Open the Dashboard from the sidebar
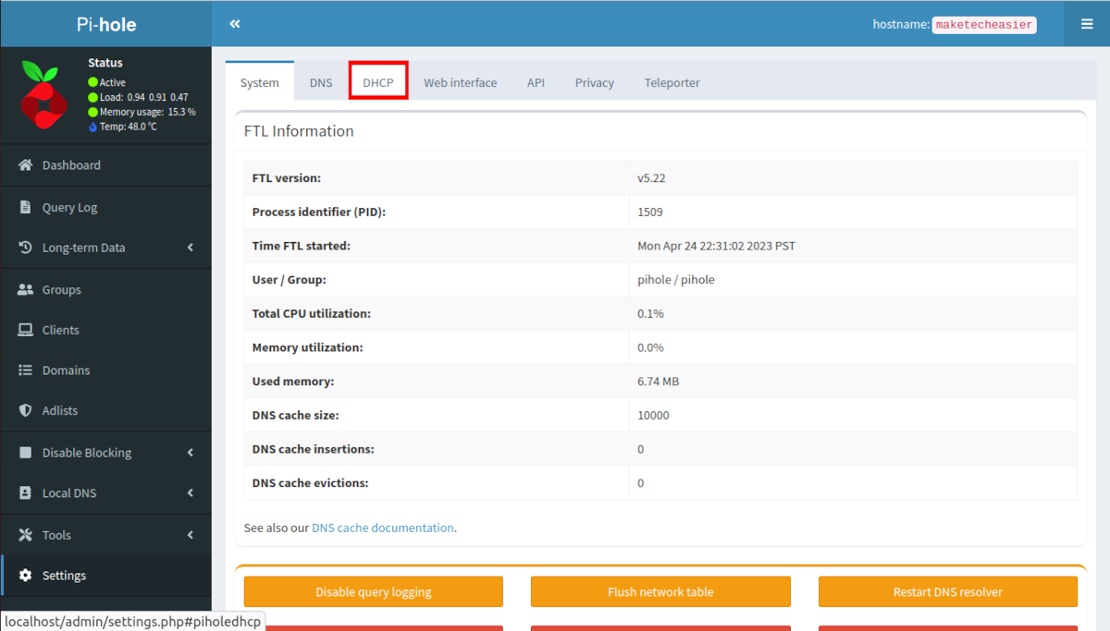 pos(71,164)
